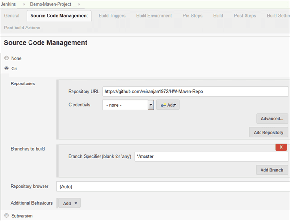Select the Pre Steps tab
This screenshot has width=290, height=221.
click(192, 16)
